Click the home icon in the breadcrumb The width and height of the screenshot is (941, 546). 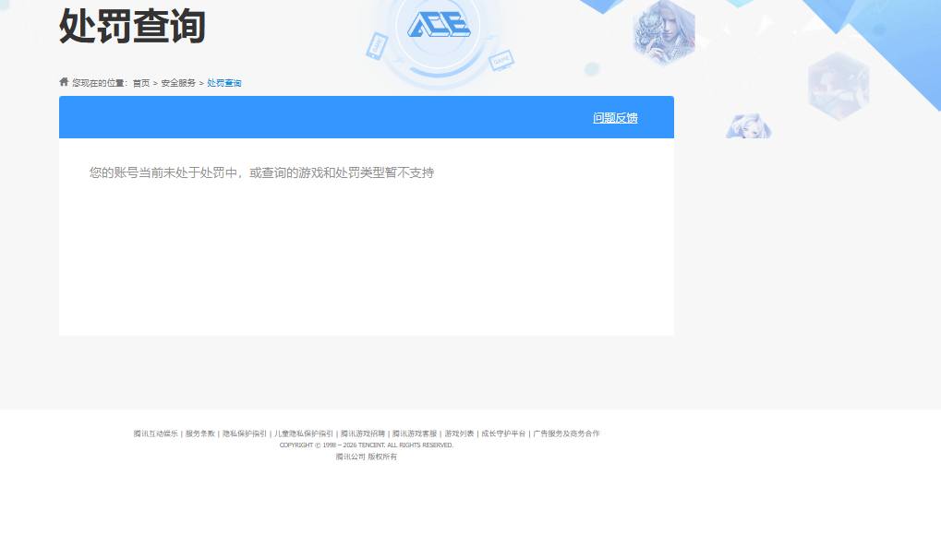point(64,82)
